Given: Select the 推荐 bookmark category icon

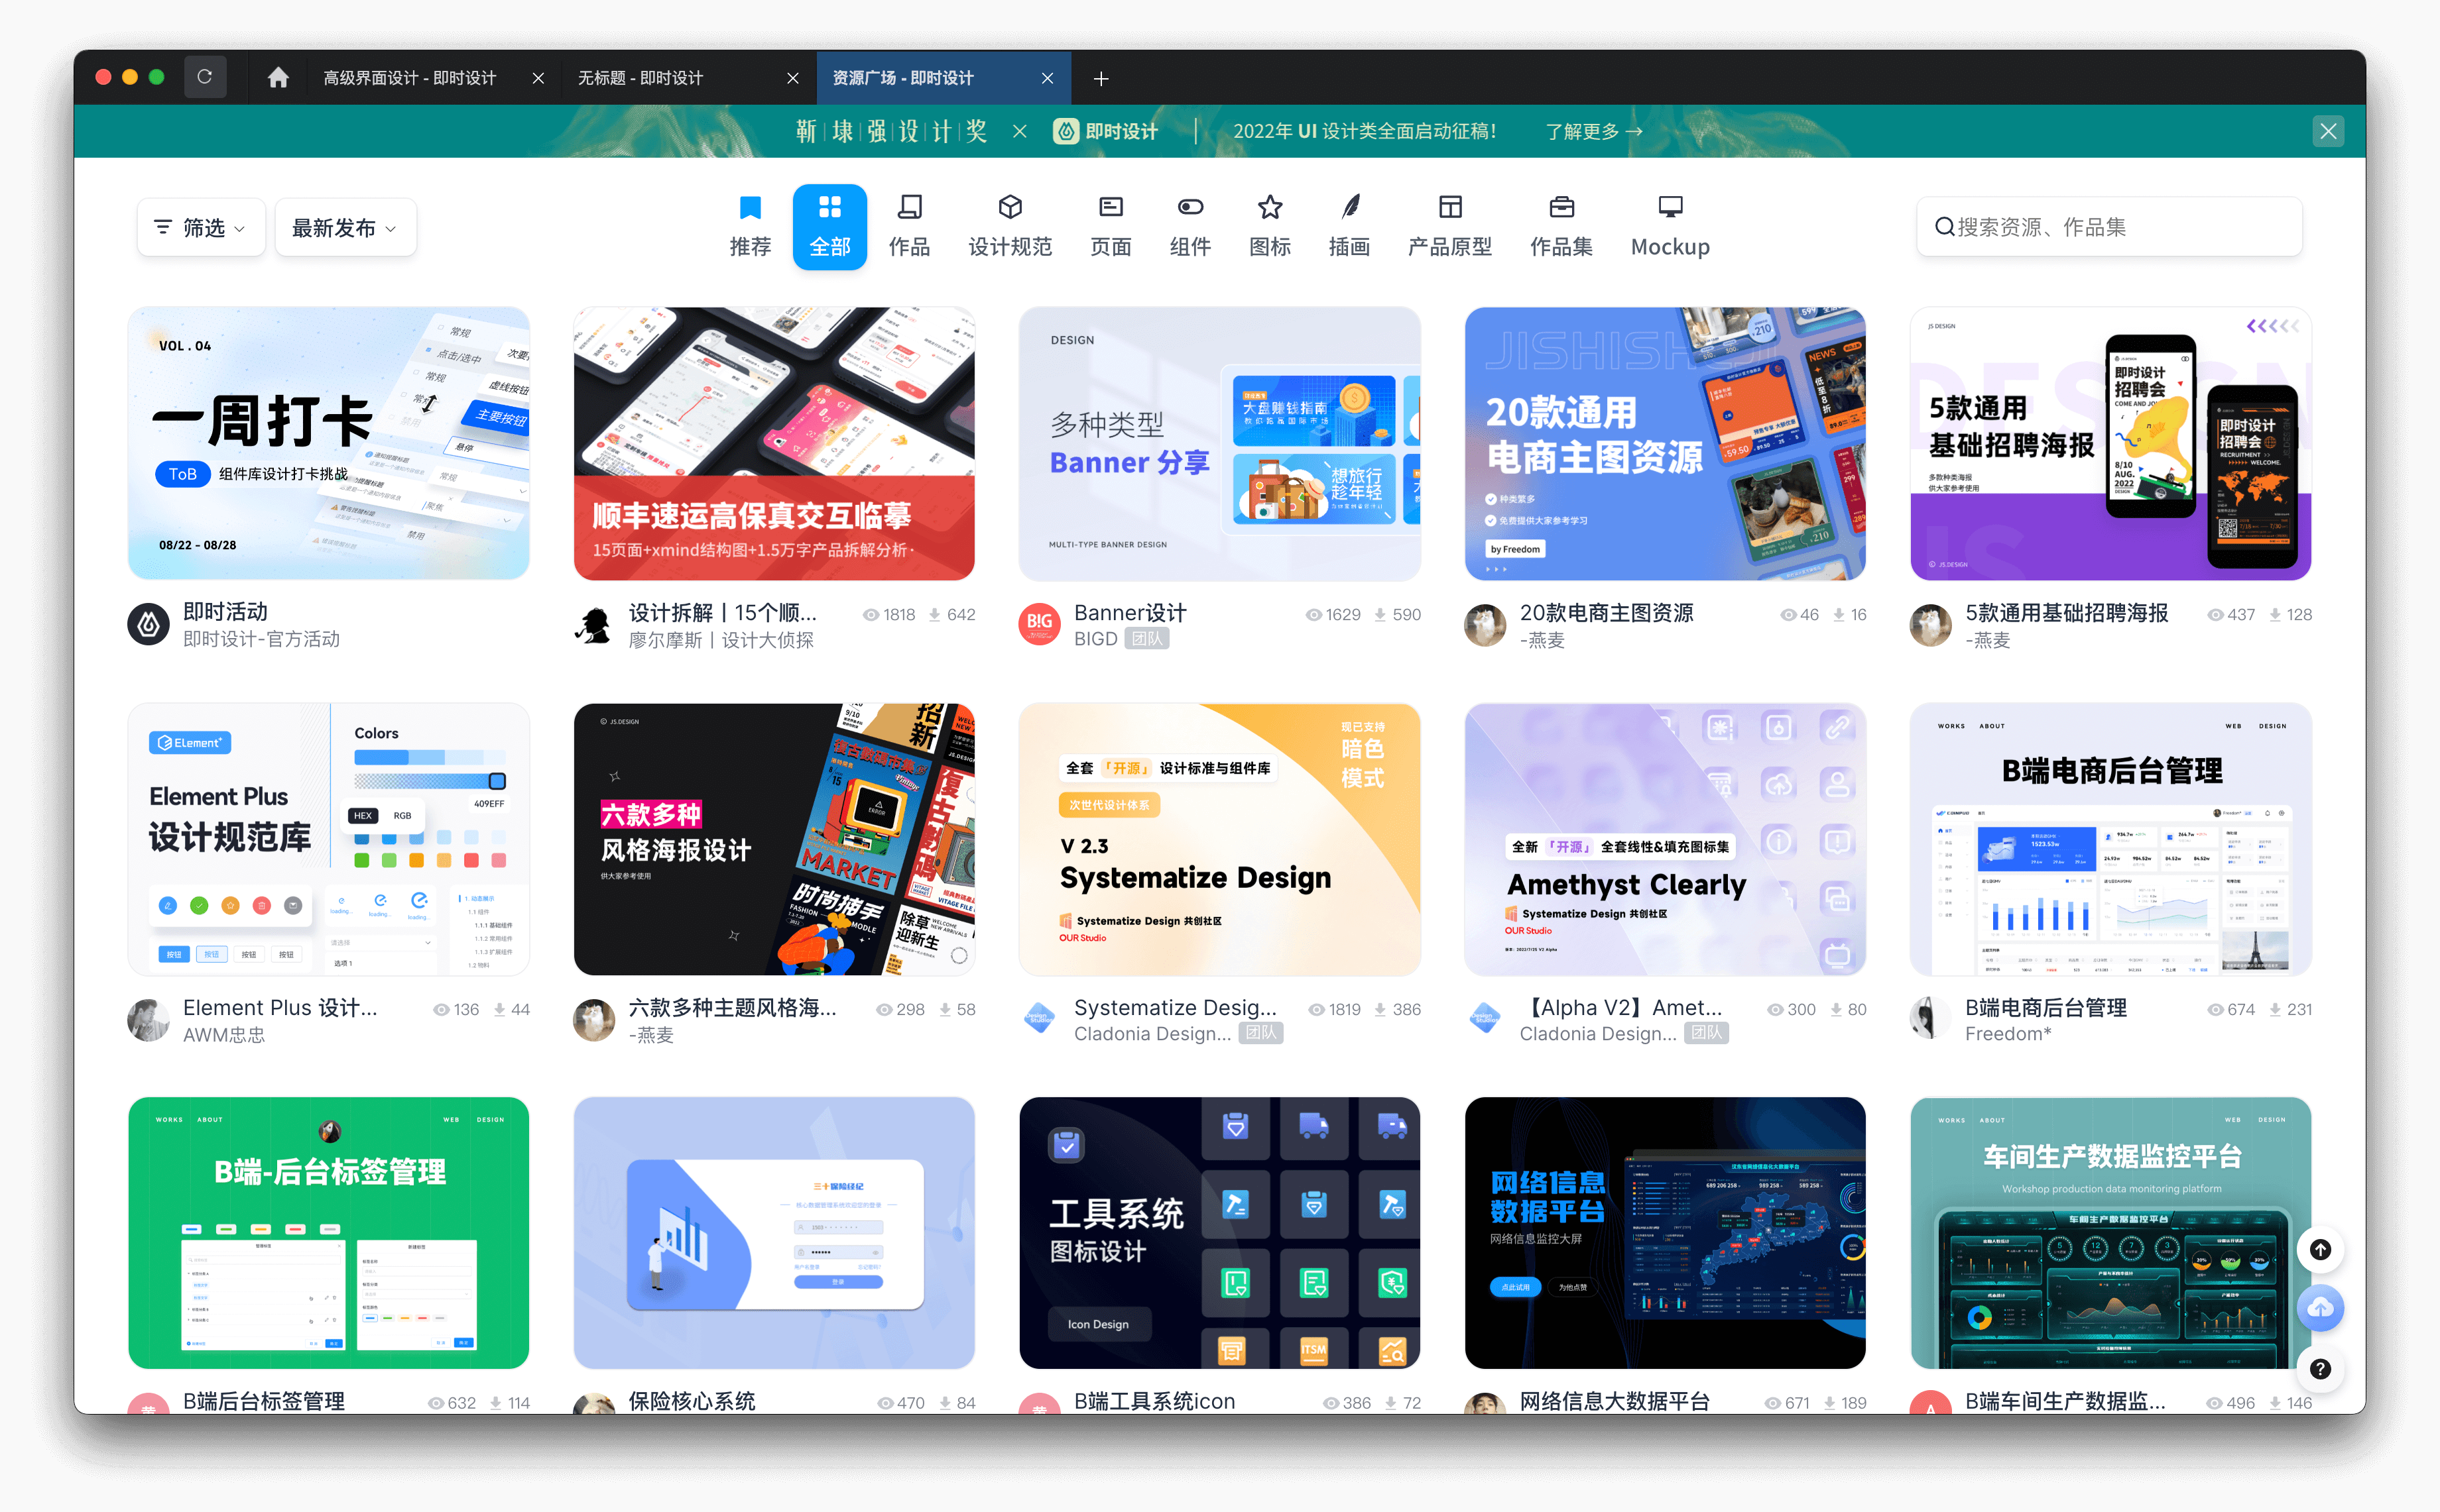Looking at the screenshot, I should pos(749,208).
